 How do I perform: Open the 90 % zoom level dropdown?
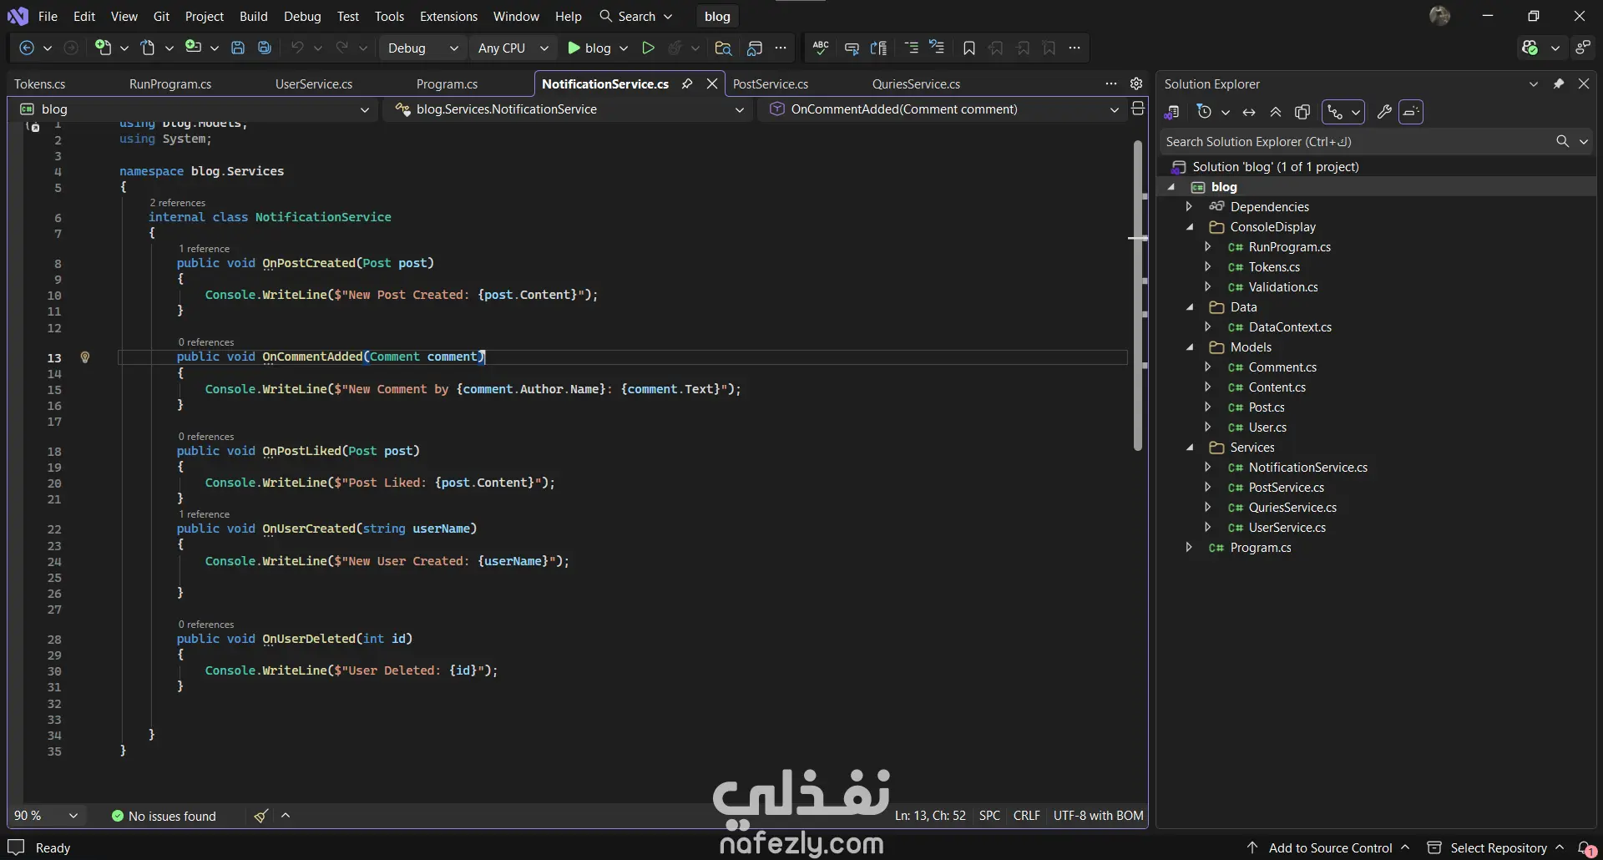pos(46,816)
